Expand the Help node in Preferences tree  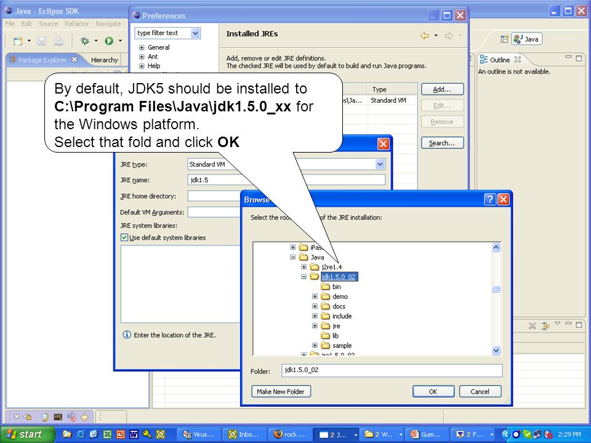(142, 66)
